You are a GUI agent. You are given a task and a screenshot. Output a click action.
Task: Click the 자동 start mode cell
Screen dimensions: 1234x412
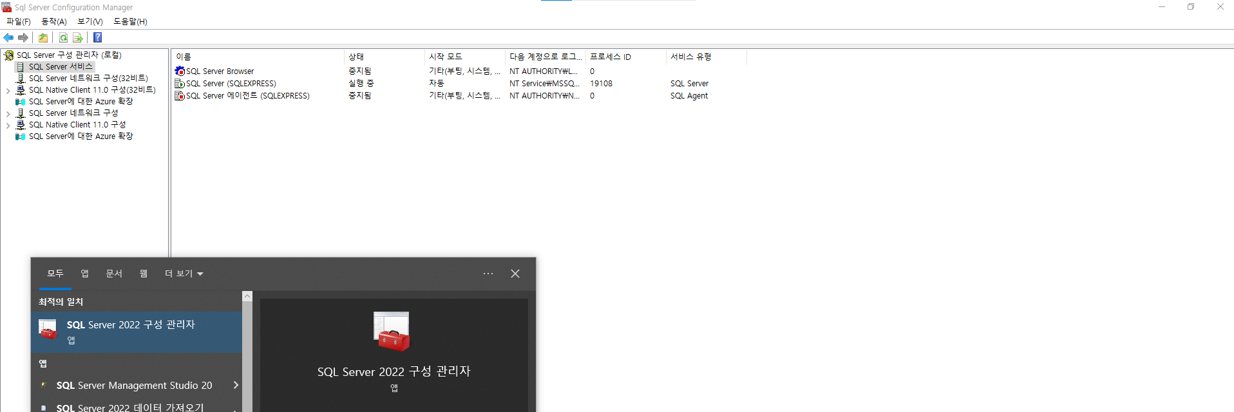coord(436,84)
